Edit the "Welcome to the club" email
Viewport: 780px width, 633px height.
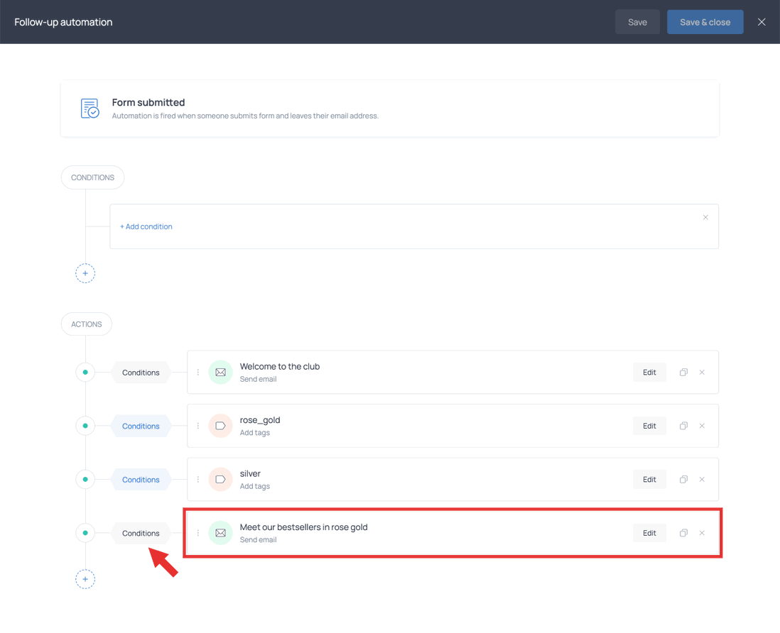649,372
